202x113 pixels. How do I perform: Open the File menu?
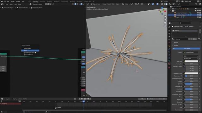point(5,1)
